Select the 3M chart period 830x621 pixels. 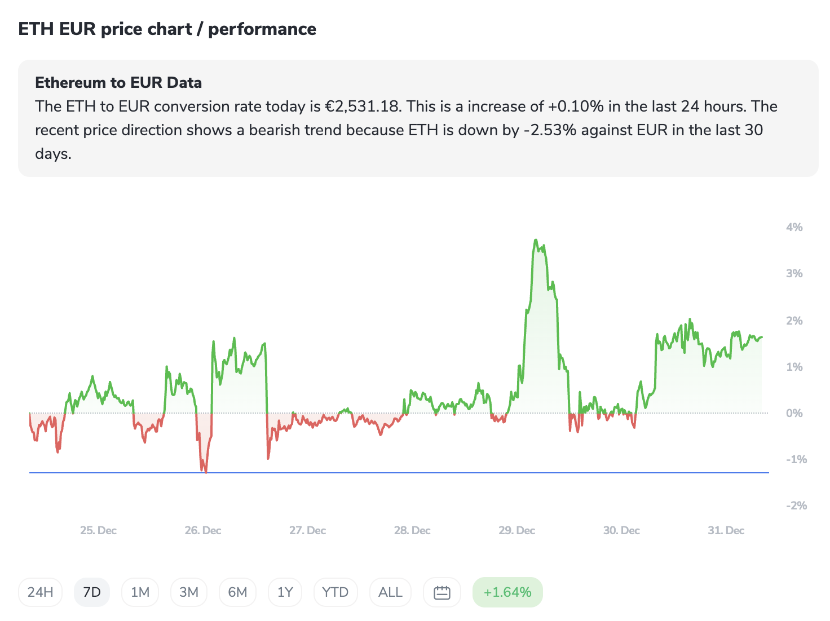(189, 592)
